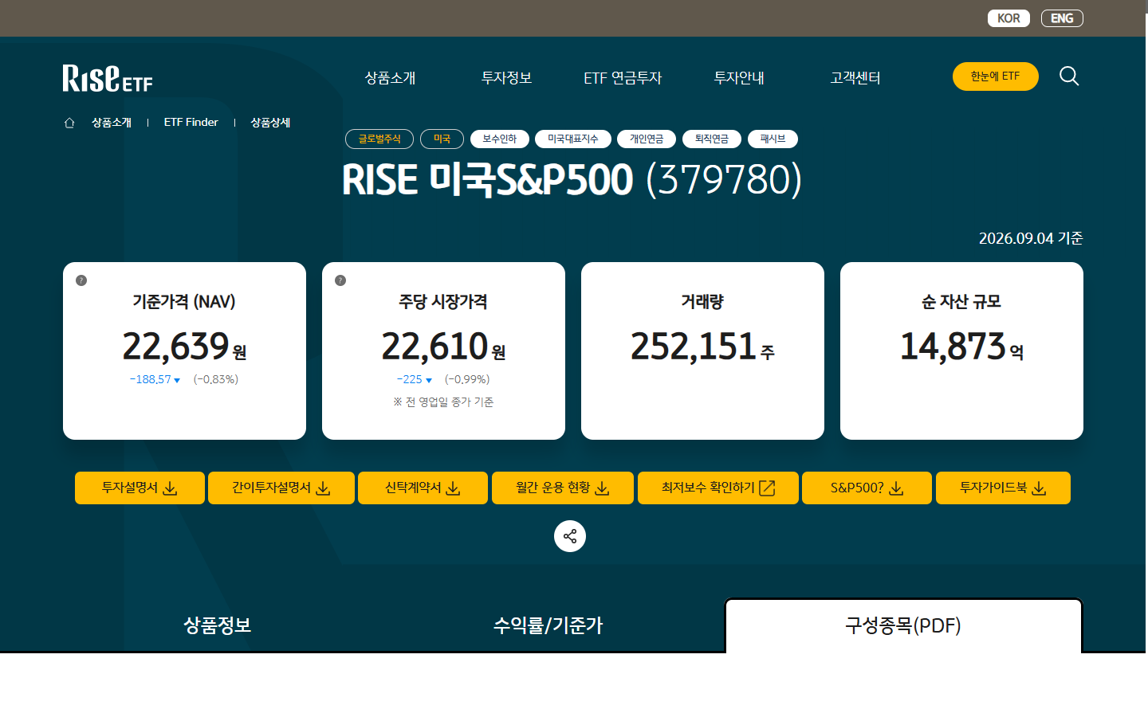Viewport: 1148px width, 717px height.
Task: Download the S&P500? guide
Action: coord(867,488)
